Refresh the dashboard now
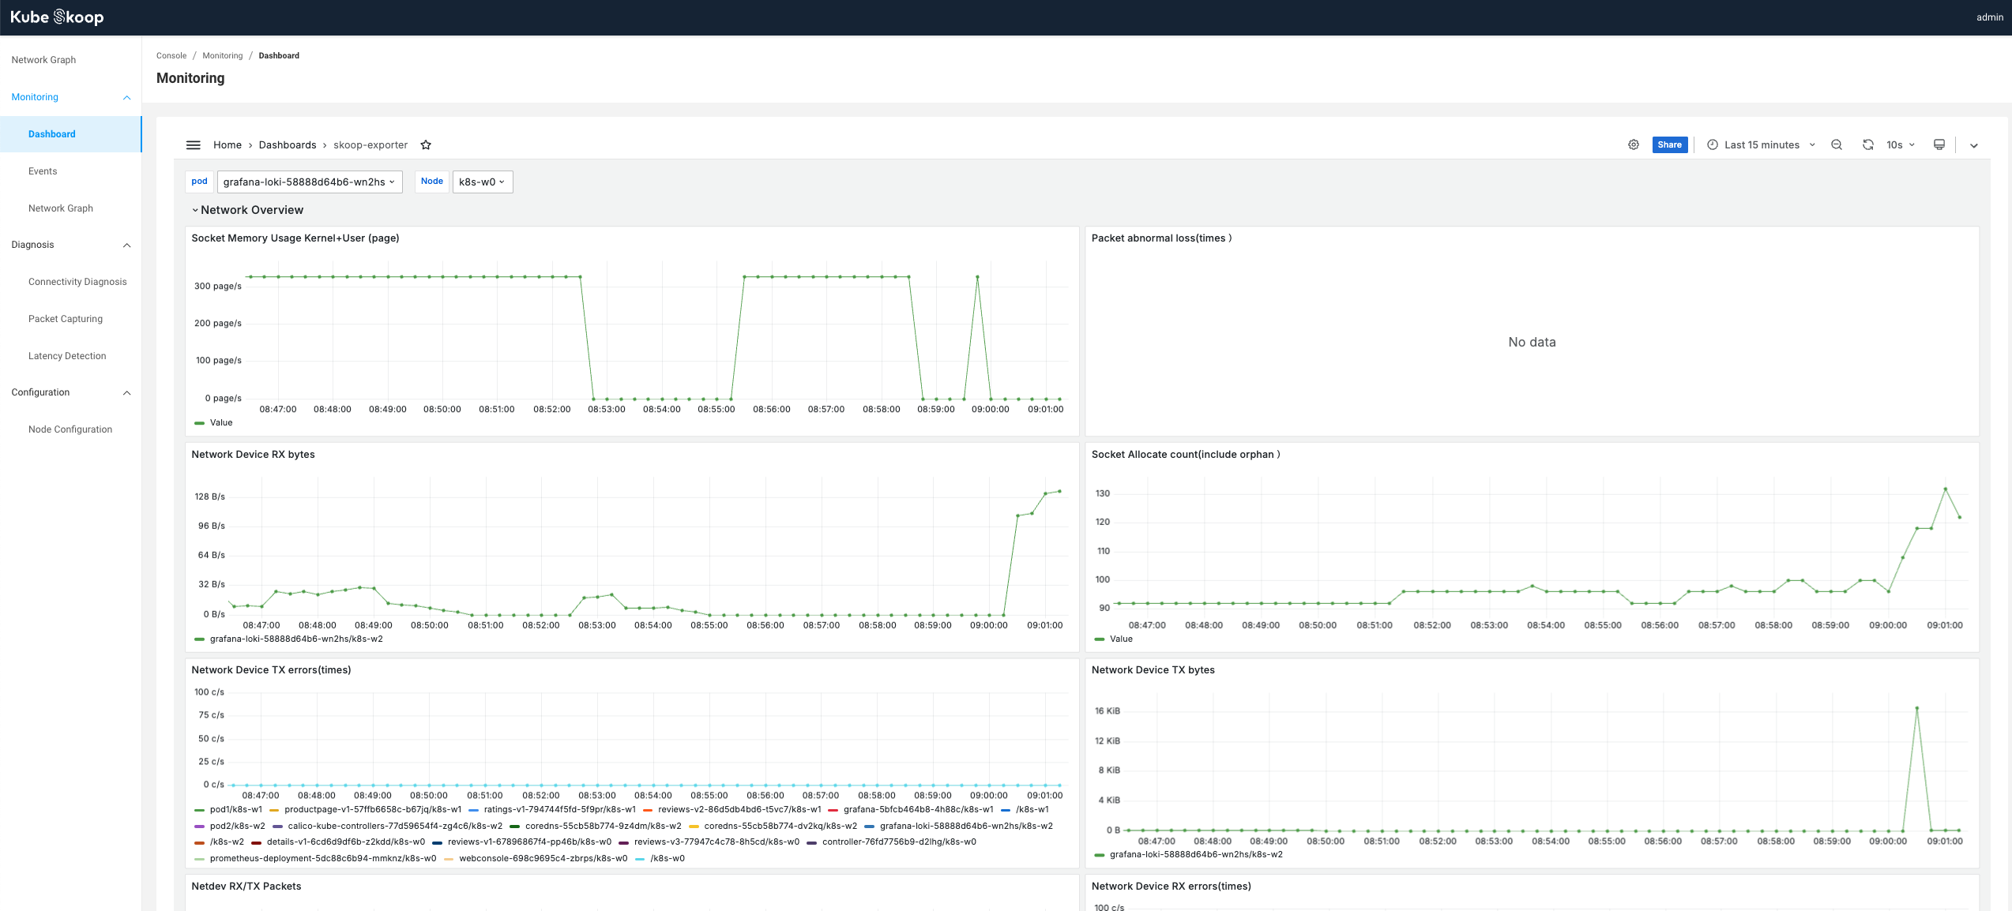The height and width of the screenshot is (911, 2012). pyautogui.click(x=1867, y=144)
